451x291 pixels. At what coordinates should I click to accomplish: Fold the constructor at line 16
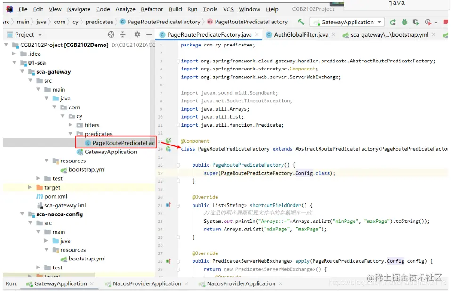pos(178,165)
